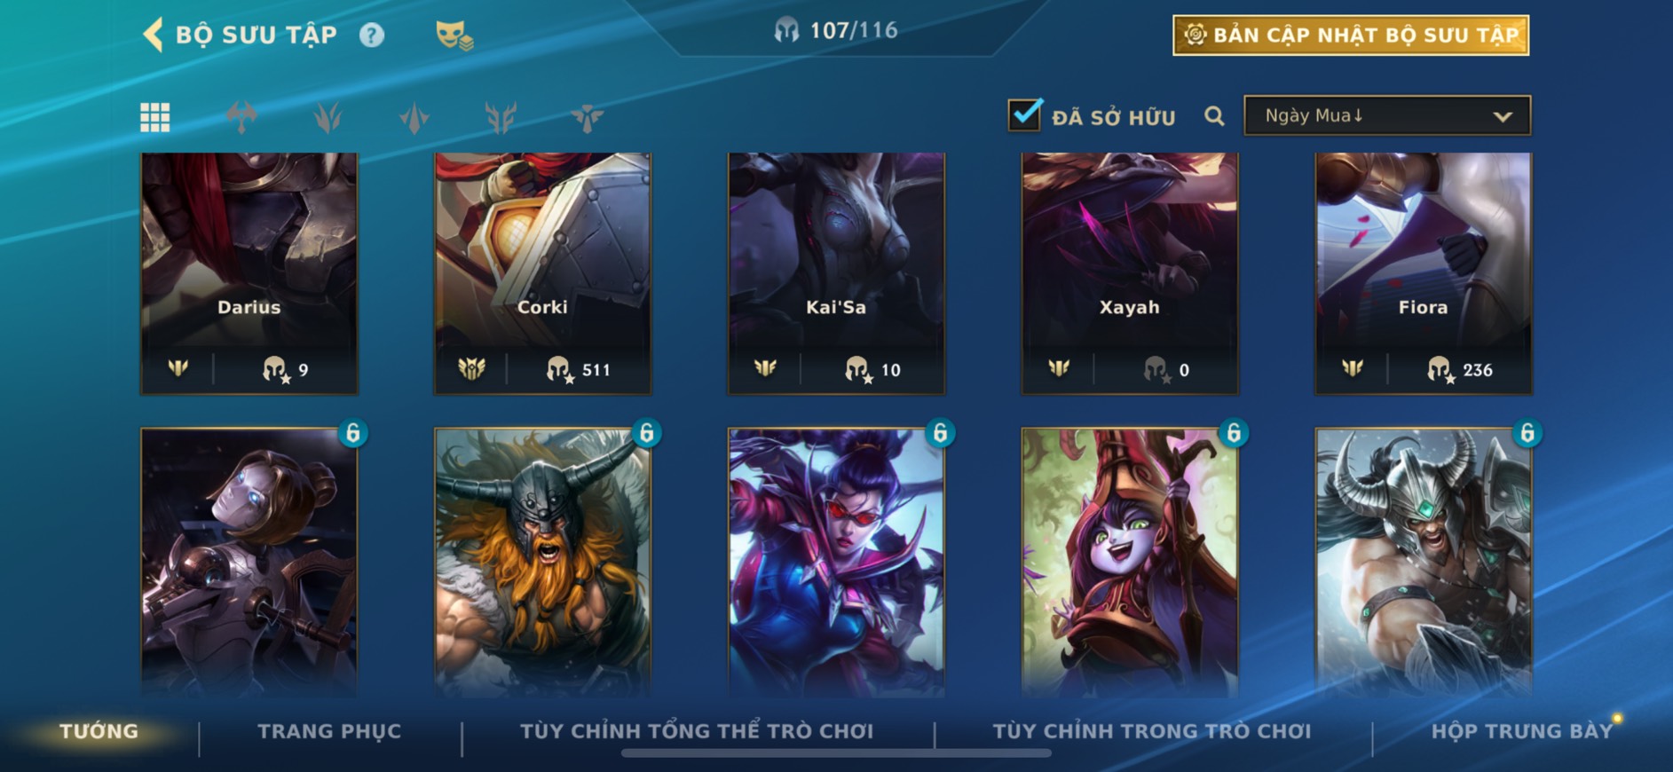Click the horizontal scrollbar under the tabs
This screenshot has width=1673, height=772.
click(836, 753)
